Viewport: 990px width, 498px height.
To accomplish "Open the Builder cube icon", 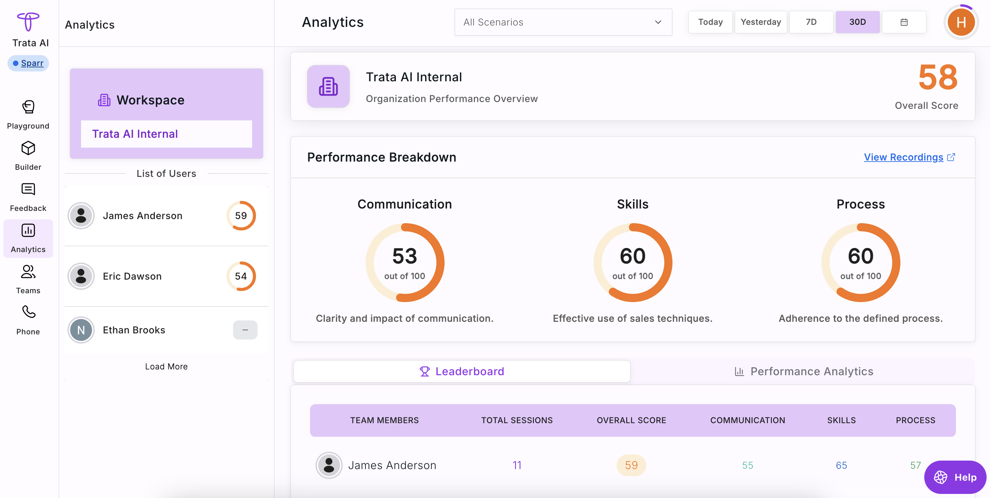I will coord(28,148).
